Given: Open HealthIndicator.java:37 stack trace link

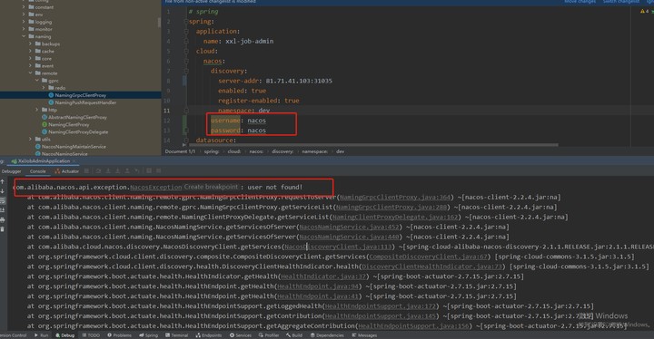Looking at the screenshot, I should point(323,276).
